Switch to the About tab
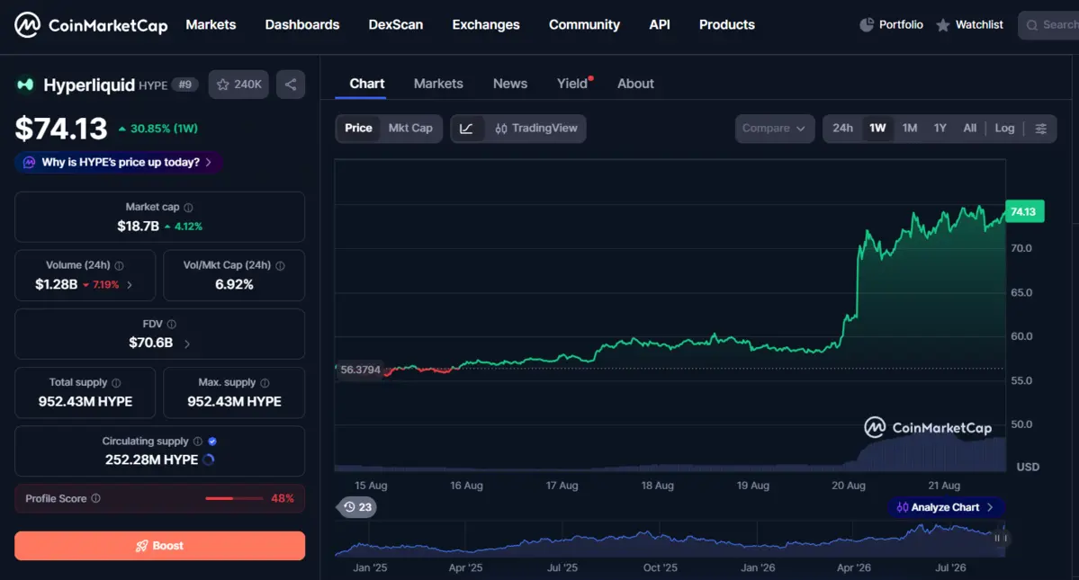The image size is (1079, 580). [635, 84]
